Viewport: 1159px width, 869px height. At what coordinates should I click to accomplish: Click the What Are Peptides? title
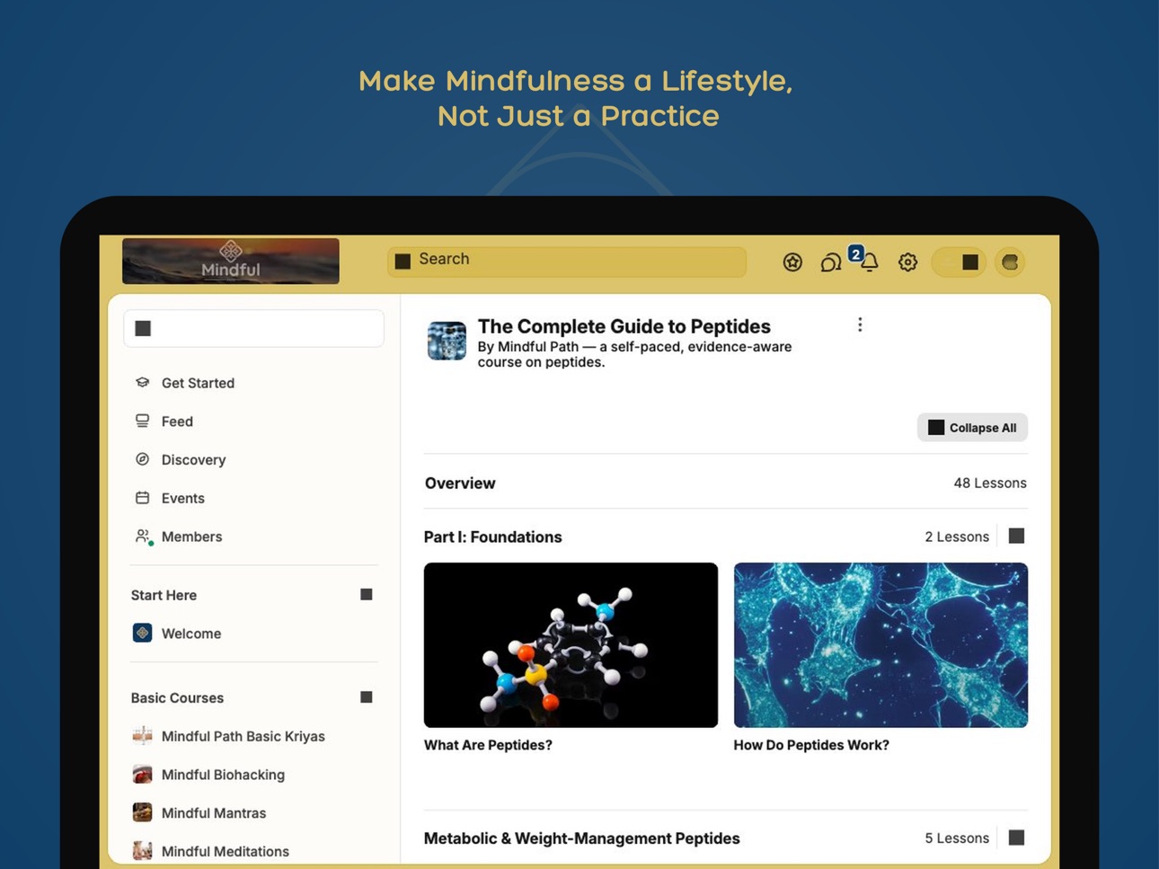click(488, 745)
